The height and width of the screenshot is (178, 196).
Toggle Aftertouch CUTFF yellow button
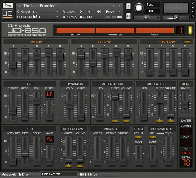tap(115, 121)
